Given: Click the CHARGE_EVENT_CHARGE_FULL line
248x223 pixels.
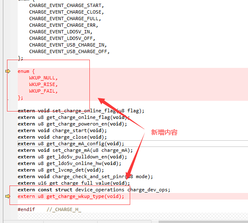Looking at the screenshot, I should pyautogui.click(x=65, y=19).
